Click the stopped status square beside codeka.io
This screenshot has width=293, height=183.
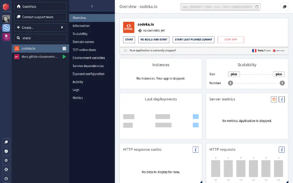pos(64,49)
